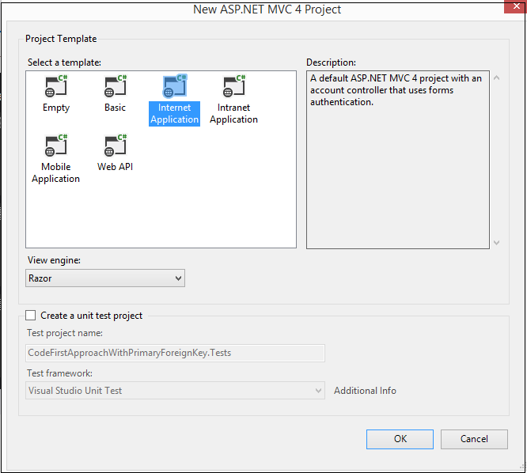Pick the Mobile Application template icon
This screenshot has height=473, width=527.
(56, 146)
